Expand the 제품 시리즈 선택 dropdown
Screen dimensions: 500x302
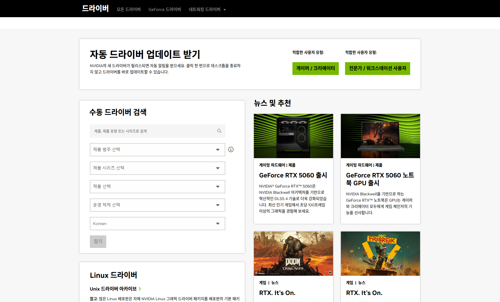point(157,168)
